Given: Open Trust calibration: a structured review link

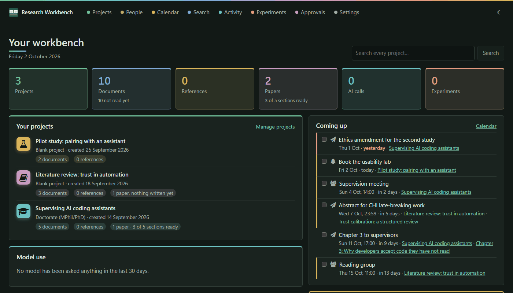Looking at the screenshot, I should click(378, 222).
